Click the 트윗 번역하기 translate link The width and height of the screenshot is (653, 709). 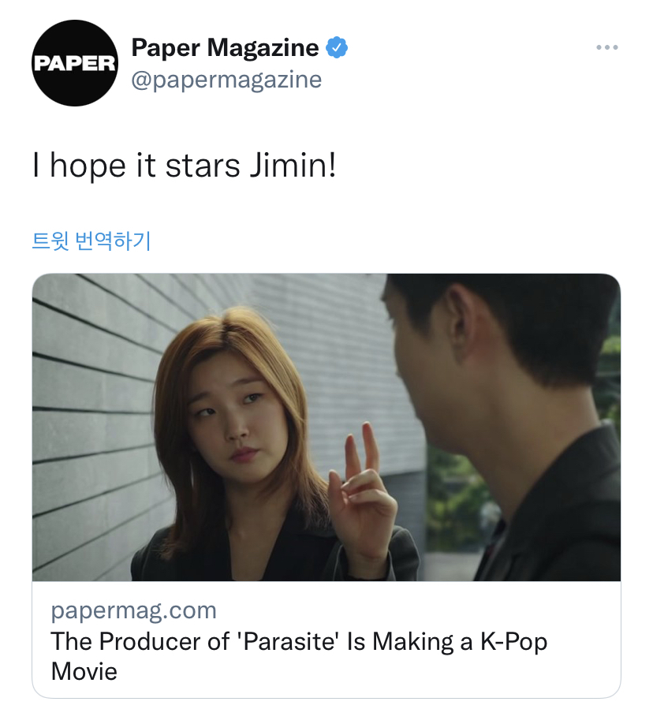(91, 241)
